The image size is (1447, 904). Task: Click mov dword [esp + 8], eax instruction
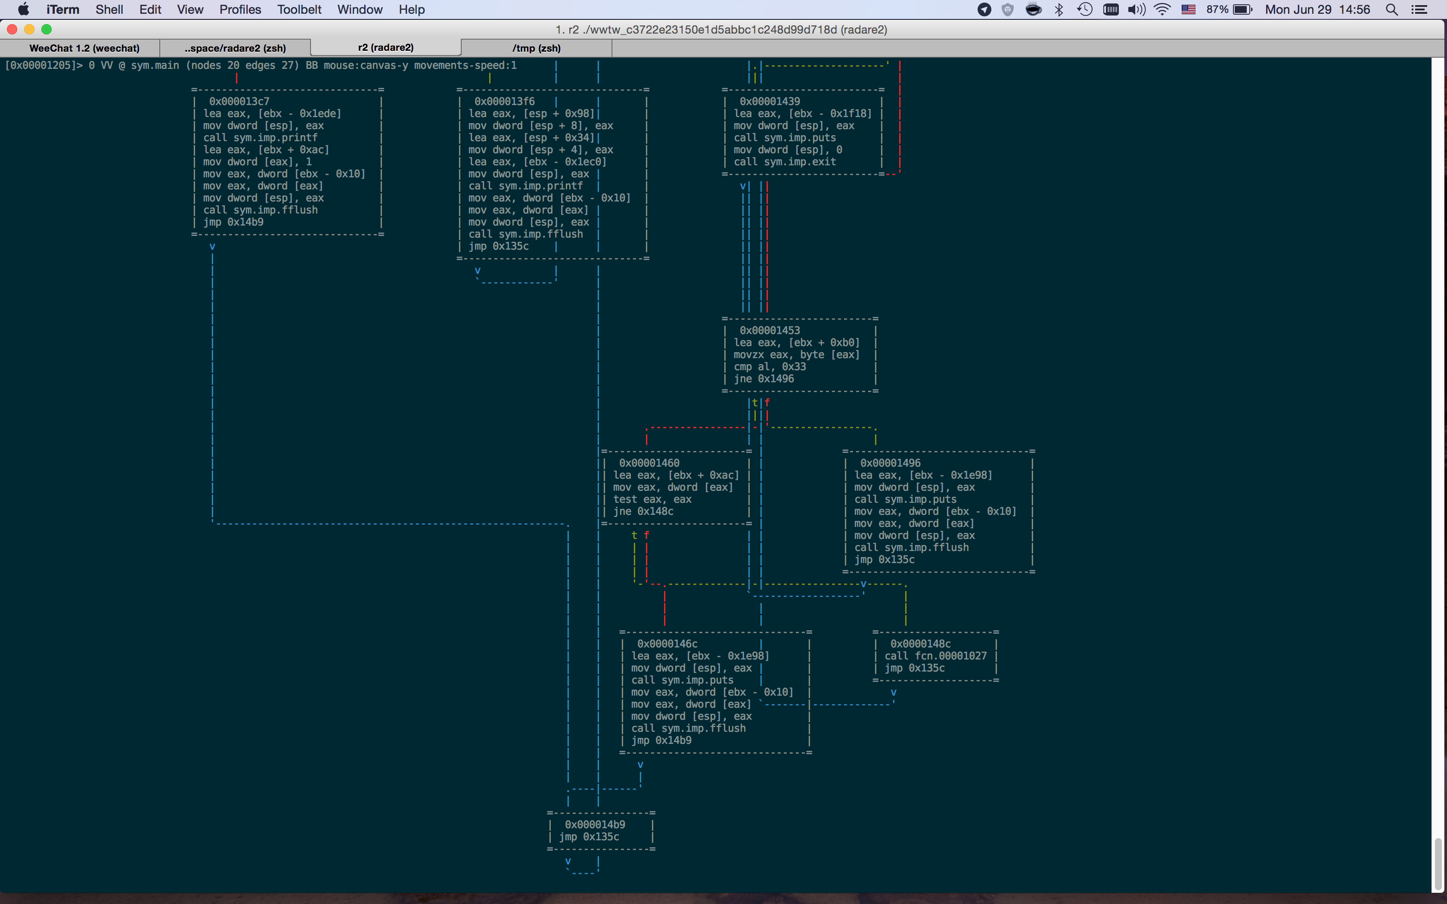[540, 126]
